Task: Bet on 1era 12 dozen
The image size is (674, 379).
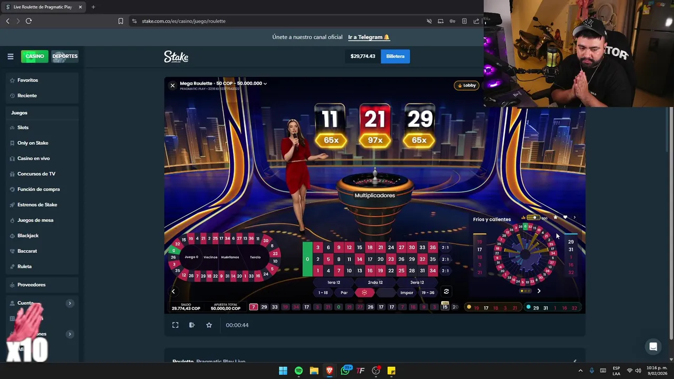Action: coord(334,282)
